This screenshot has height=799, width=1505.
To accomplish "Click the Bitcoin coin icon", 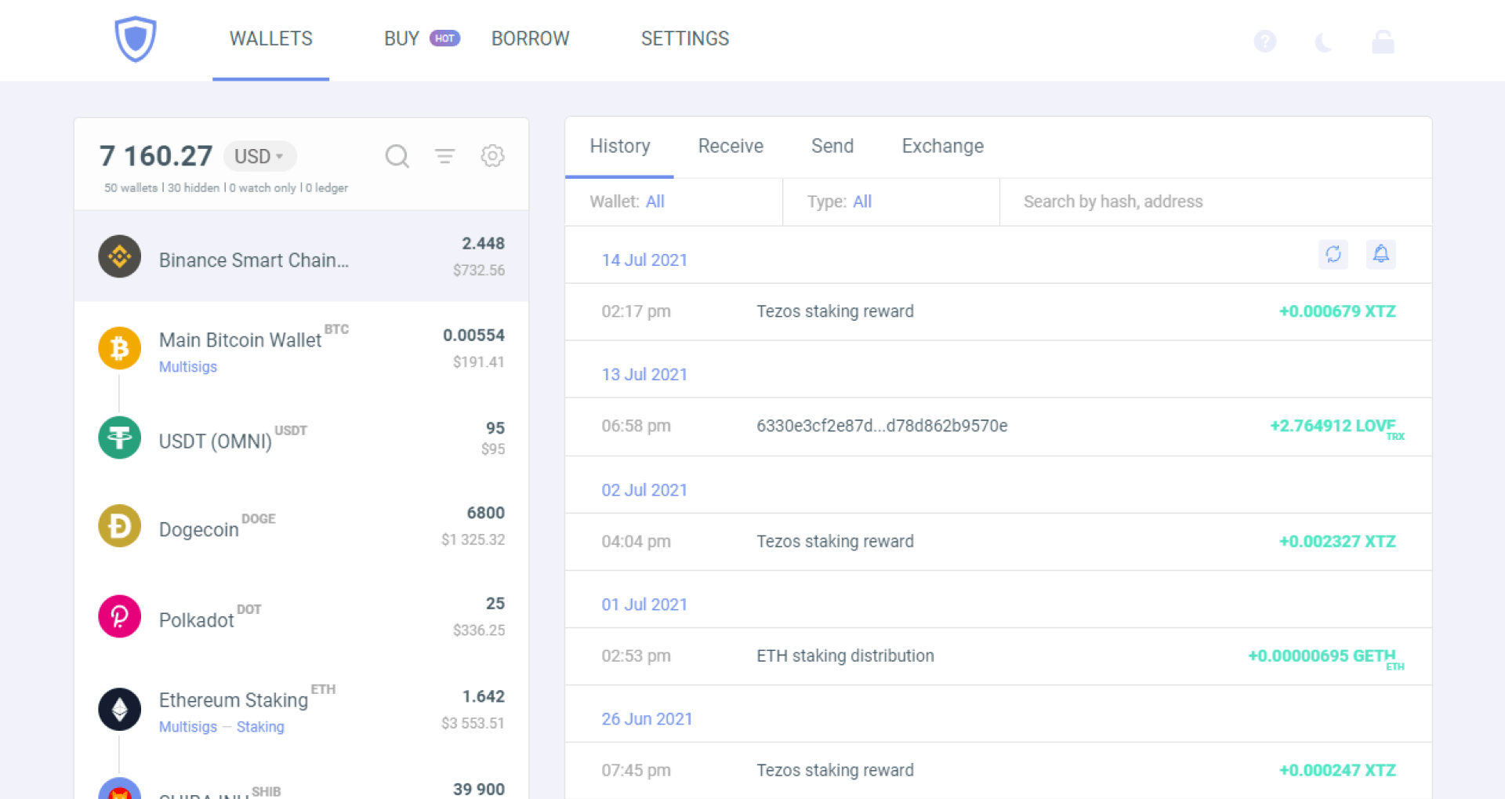I will point(119,348).
